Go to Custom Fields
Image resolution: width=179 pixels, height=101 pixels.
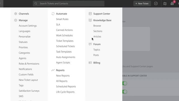pyautogui.click(x=26, y=75)
